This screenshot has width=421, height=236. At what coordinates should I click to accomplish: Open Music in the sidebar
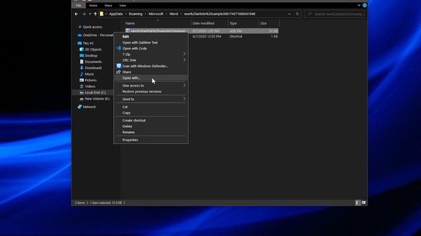pos(89,74)
